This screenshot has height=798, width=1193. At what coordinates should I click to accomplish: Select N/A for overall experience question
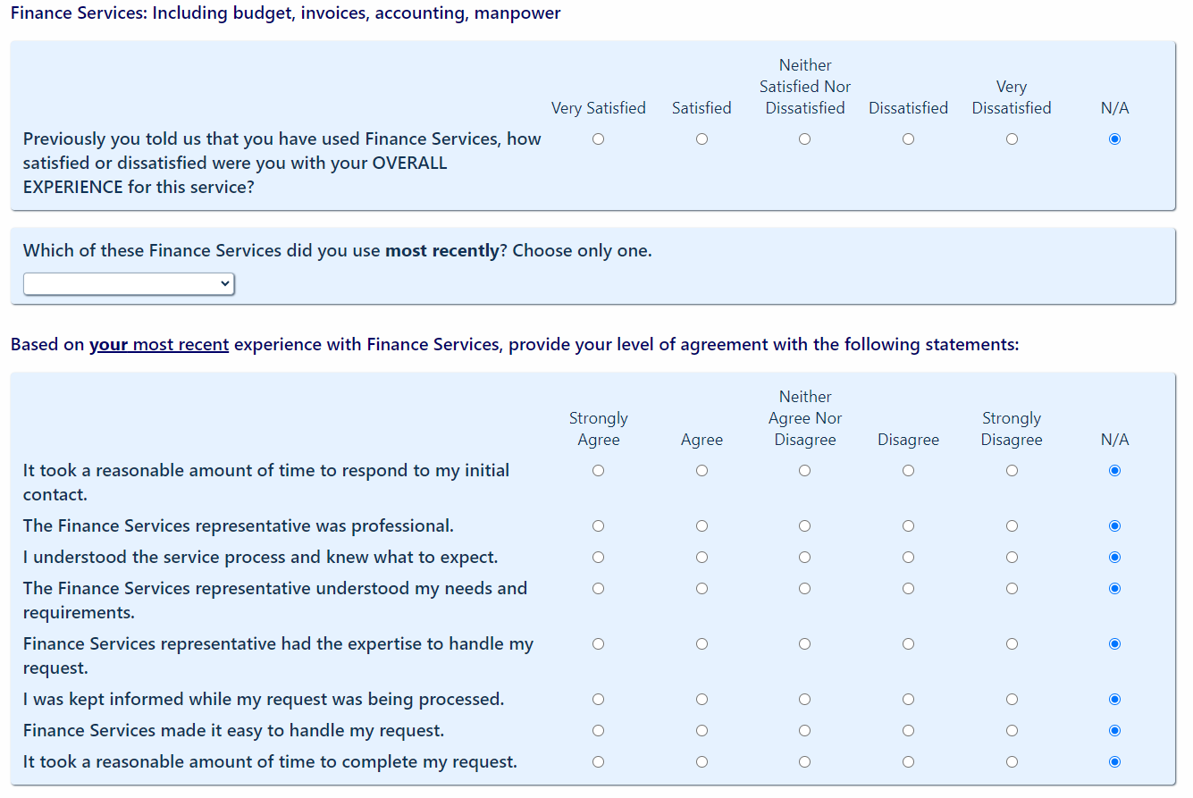[1114, 139]
